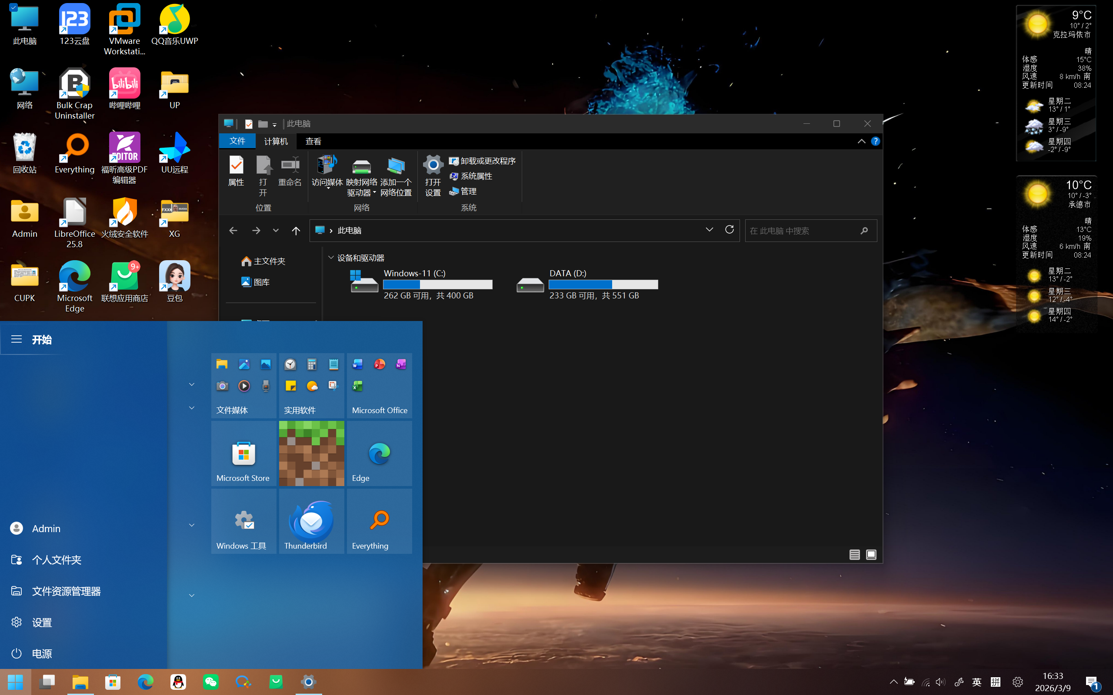The width and height of the screenshot is (1113, 695).
Task: Launch the Edge tile in Start
Action: [379, 453]
